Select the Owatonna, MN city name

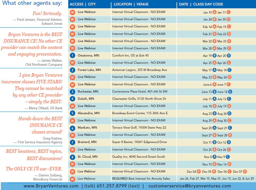pos(88,55)
